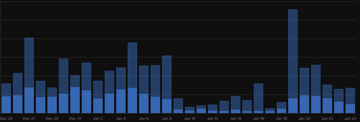360x122 pixels.
Task: Click the short Jan 9 bar
Action: click(x=178, y=106)
